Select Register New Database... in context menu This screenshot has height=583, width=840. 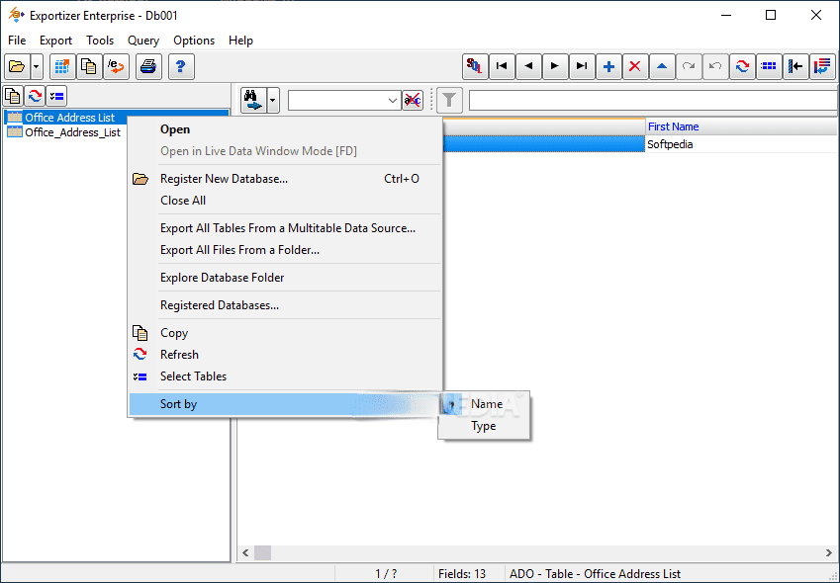click(x=285, y=179)
